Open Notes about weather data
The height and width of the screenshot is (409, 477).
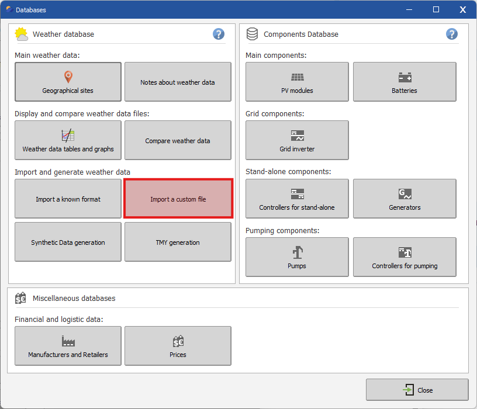(178, 82)
